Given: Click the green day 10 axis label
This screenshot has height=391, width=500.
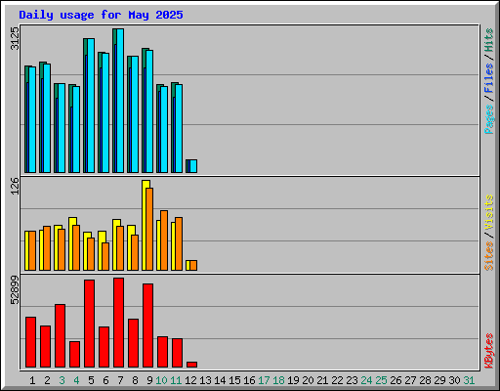Looking at the screenshot, I should point(161,380).
